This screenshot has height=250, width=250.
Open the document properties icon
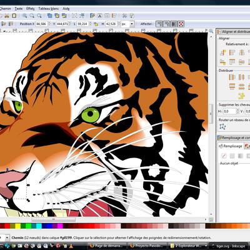[132, 16]
